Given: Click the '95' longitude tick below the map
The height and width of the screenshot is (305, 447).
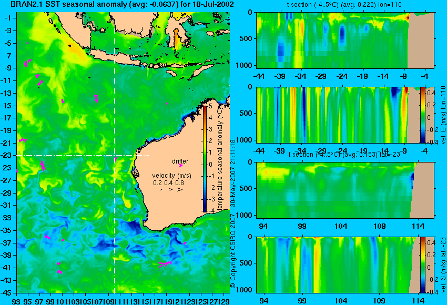Looking at the screenshot, I should [28, 301].
